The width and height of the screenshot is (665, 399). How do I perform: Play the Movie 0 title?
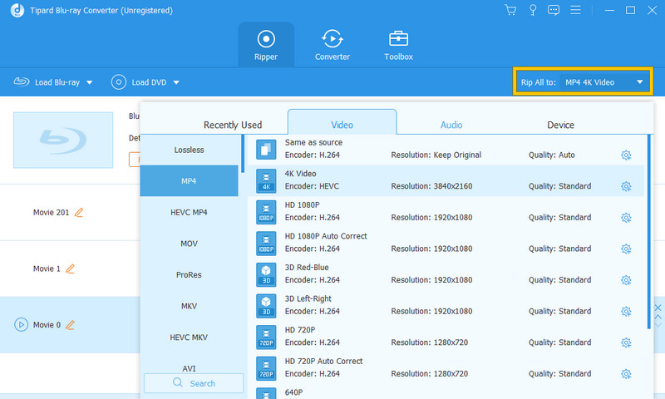pyautogui.click(x=22, y=325)
